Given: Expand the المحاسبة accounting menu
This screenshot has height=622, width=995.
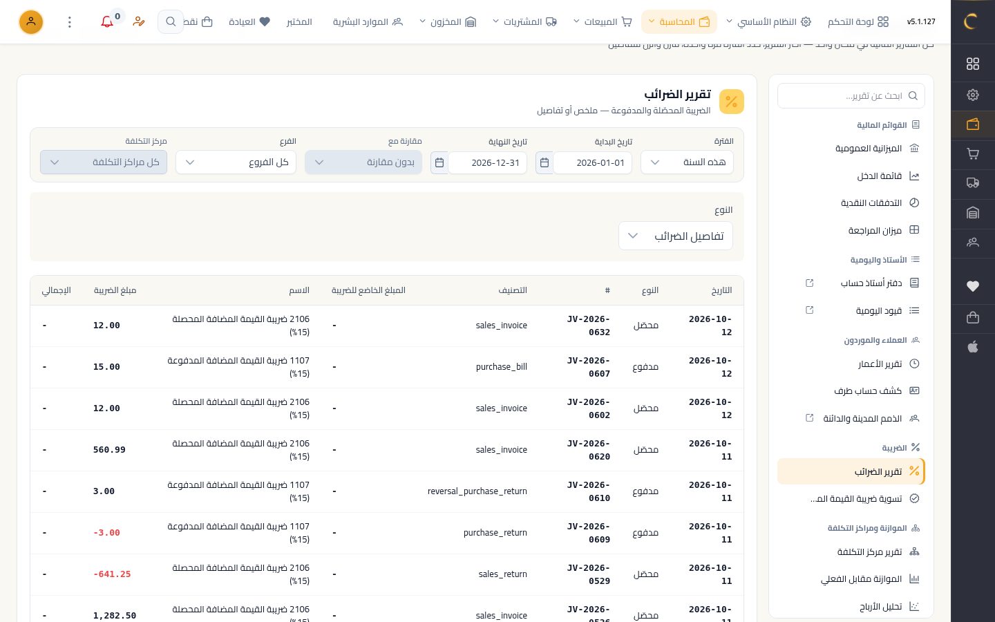Looking at the screenshot, I should 679,22.
